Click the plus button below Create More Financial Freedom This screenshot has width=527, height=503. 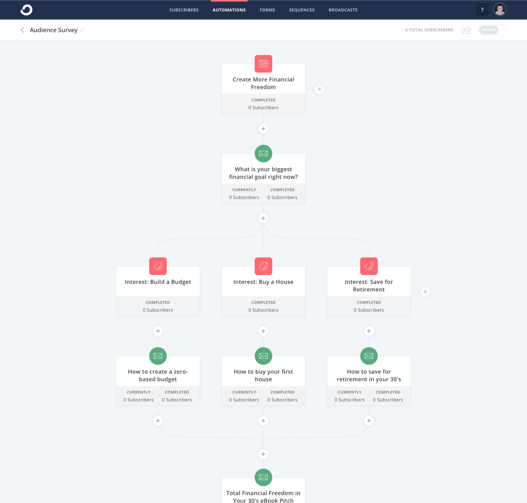[x=263, y=128]
